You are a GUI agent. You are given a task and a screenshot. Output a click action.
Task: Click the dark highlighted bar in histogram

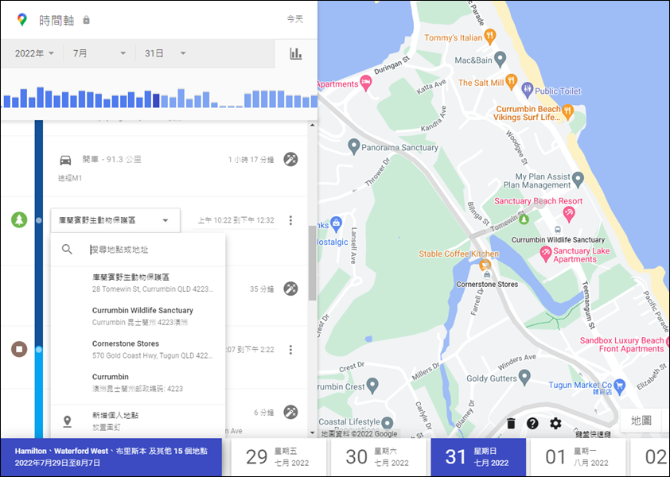(156, 100)
